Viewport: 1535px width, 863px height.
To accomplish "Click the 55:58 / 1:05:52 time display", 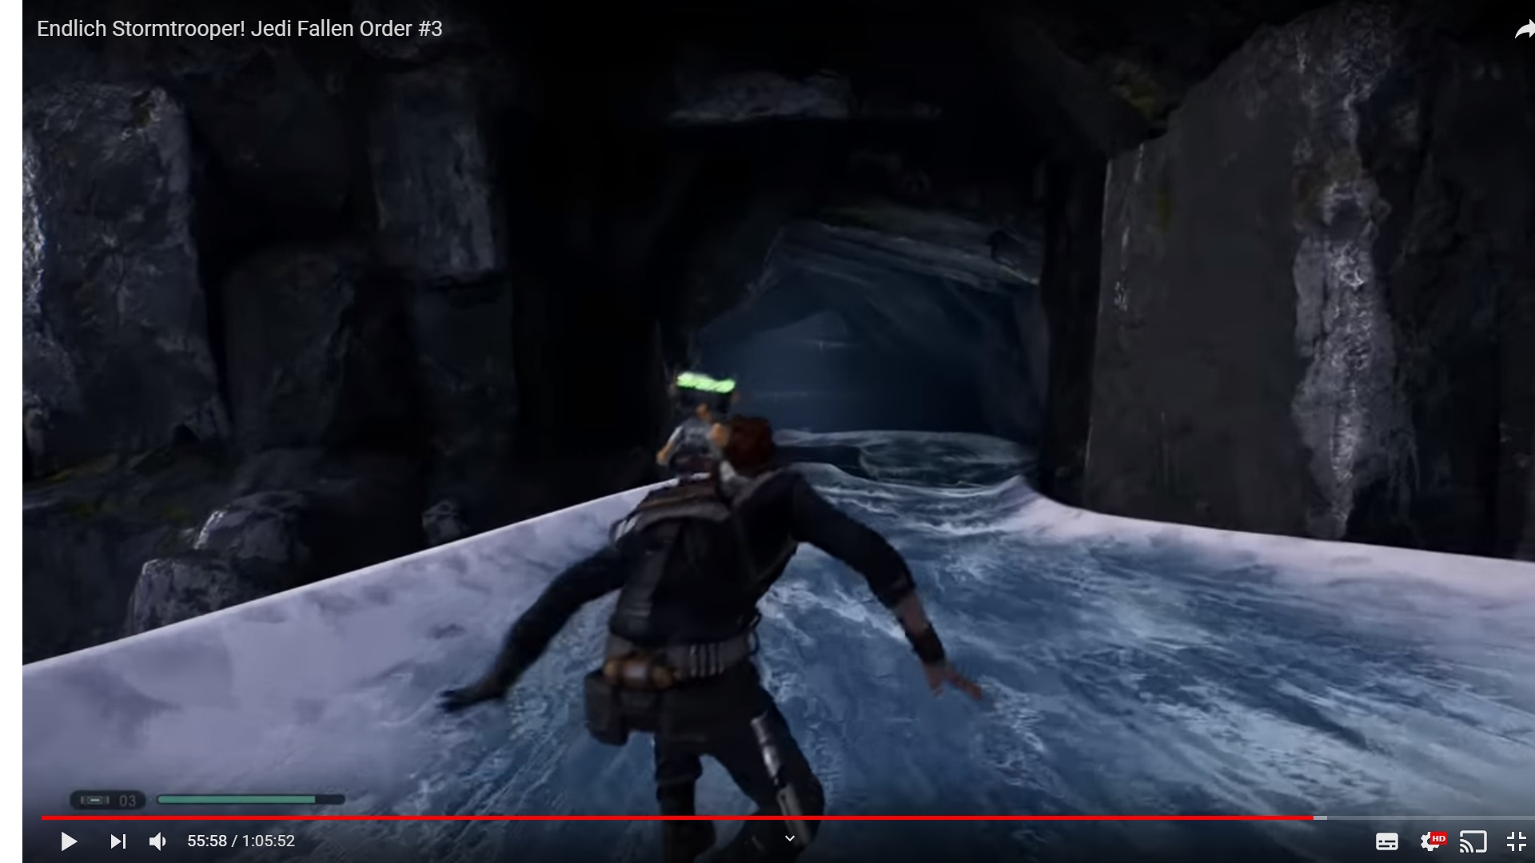I will (241, 841).
